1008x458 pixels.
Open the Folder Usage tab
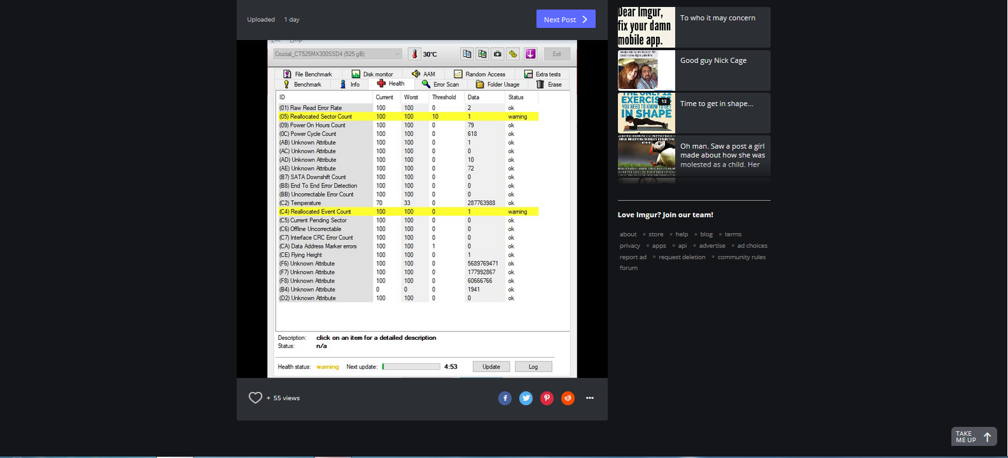coord(498,84)
